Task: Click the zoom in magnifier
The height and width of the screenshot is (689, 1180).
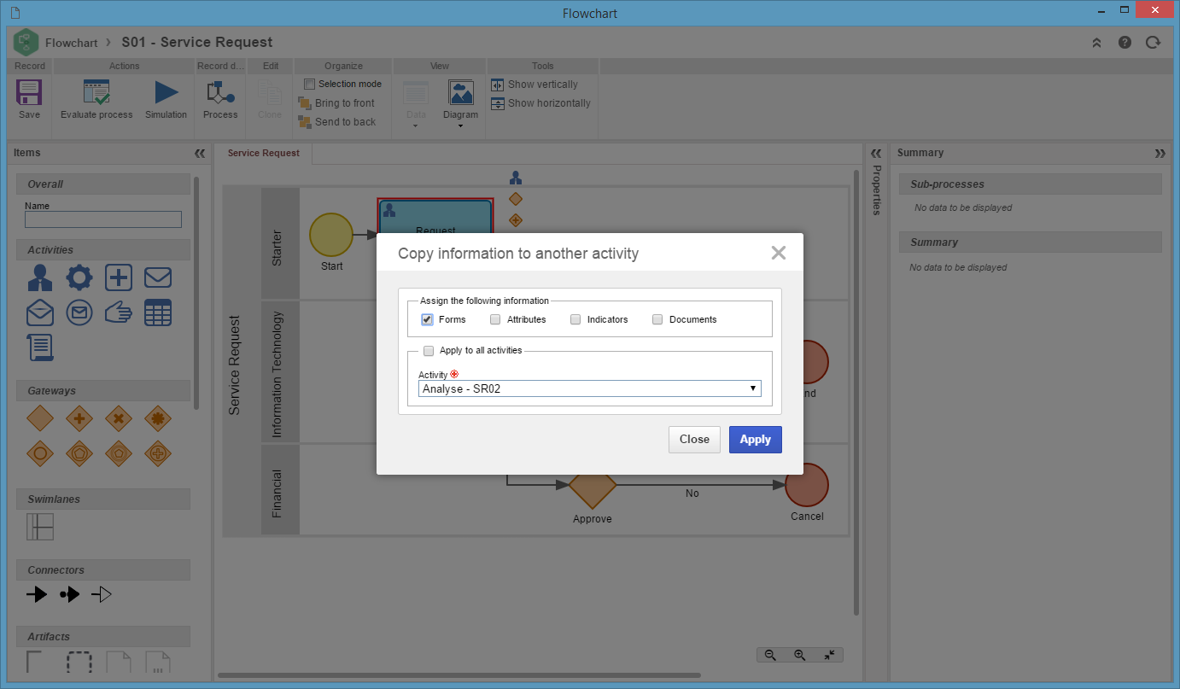Action: [799, 655]
